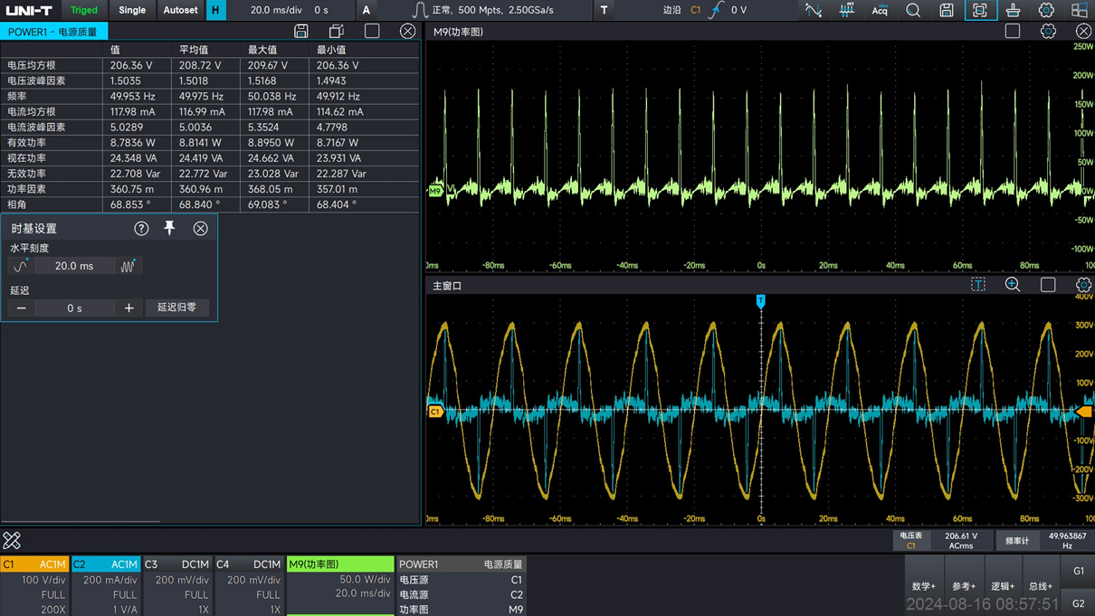The height and width of the screenshot is (616, 1095).
Task: Click the zoom magnifier in main window header
Action: coord(1013,285)
